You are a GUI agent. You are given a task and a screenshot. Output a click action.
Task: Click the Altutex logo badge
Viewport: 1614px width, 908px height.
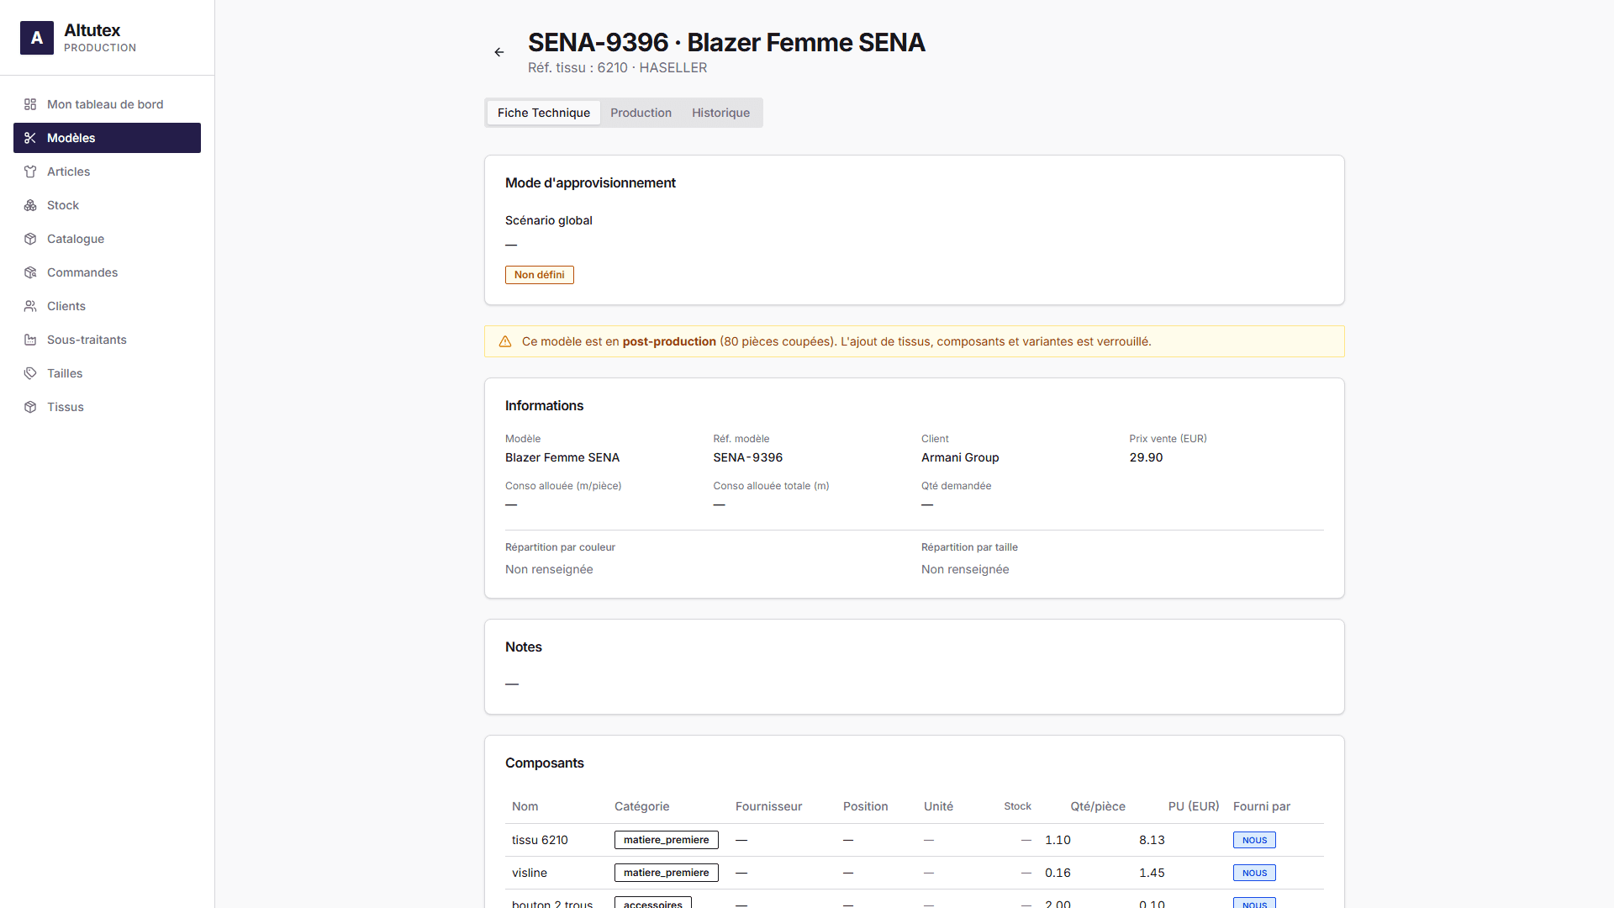37,38
